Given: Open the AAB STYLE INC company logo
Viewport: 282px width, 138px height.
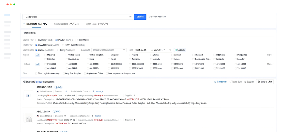Looking at the screenshot, I should (28, 95).
